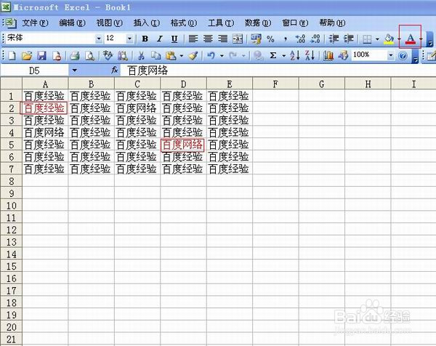Select row header 5
436x346 pixels.
coord(11,145)
